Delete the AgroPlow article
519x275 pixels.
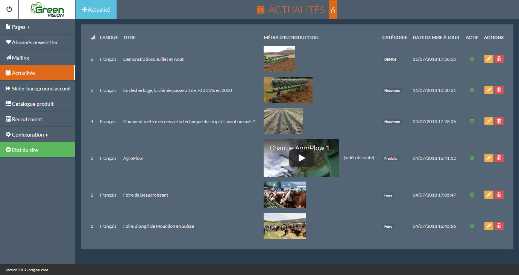tap(499, 158)
